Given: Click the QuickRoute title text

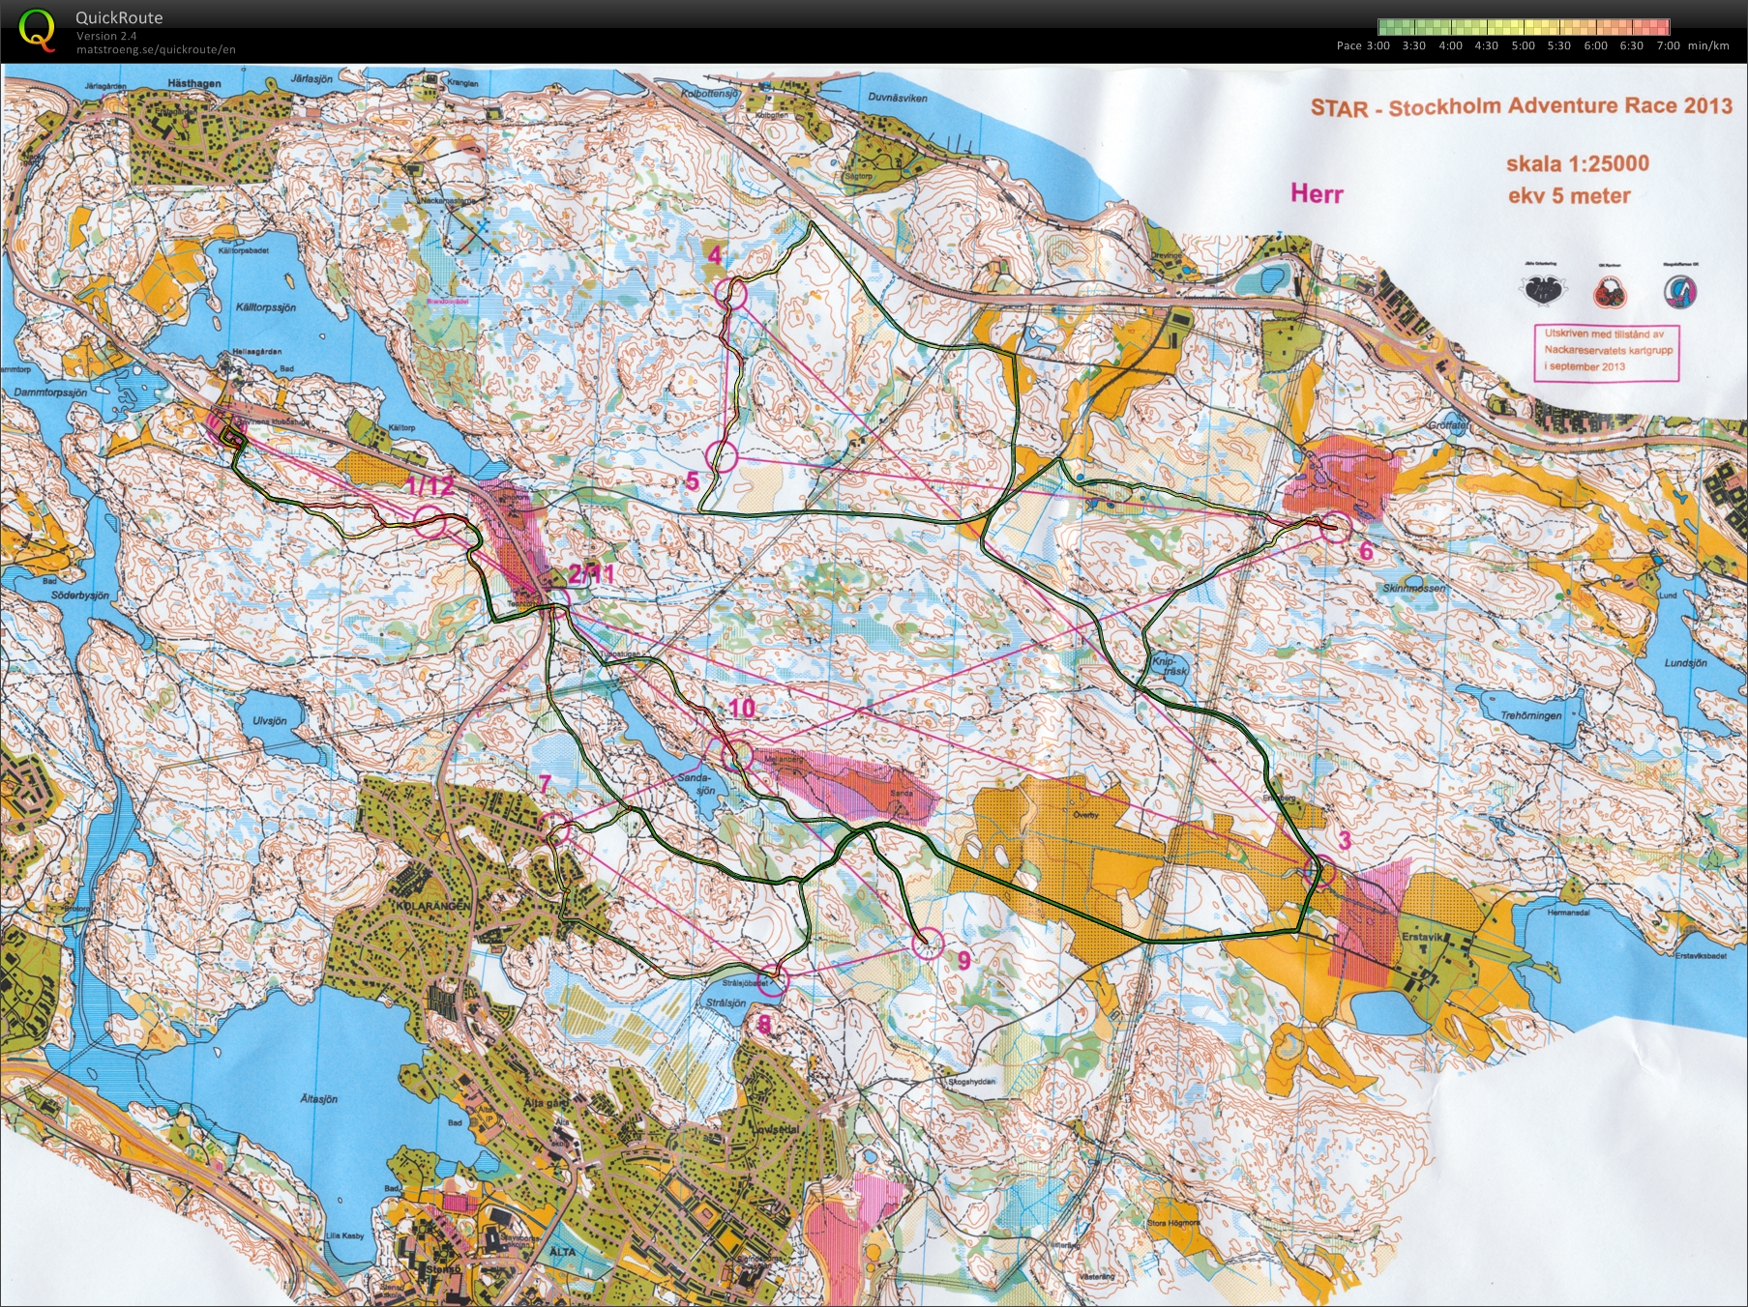Looking at the screenshot, I should pyautogui.click(x=119, y=17).
